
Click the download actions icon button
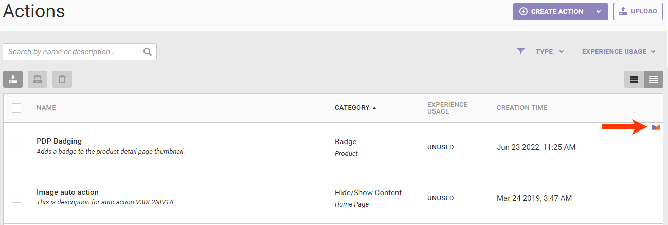click(x=13, y=79)
